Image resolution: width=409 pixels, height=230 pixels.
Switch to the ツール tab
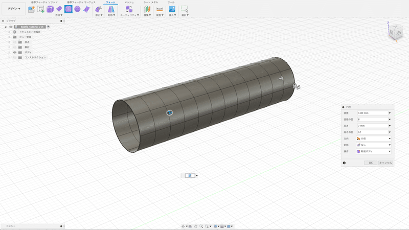171,2
